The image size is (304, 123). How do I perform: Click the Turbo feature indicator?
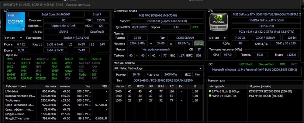tap(83, 75)
